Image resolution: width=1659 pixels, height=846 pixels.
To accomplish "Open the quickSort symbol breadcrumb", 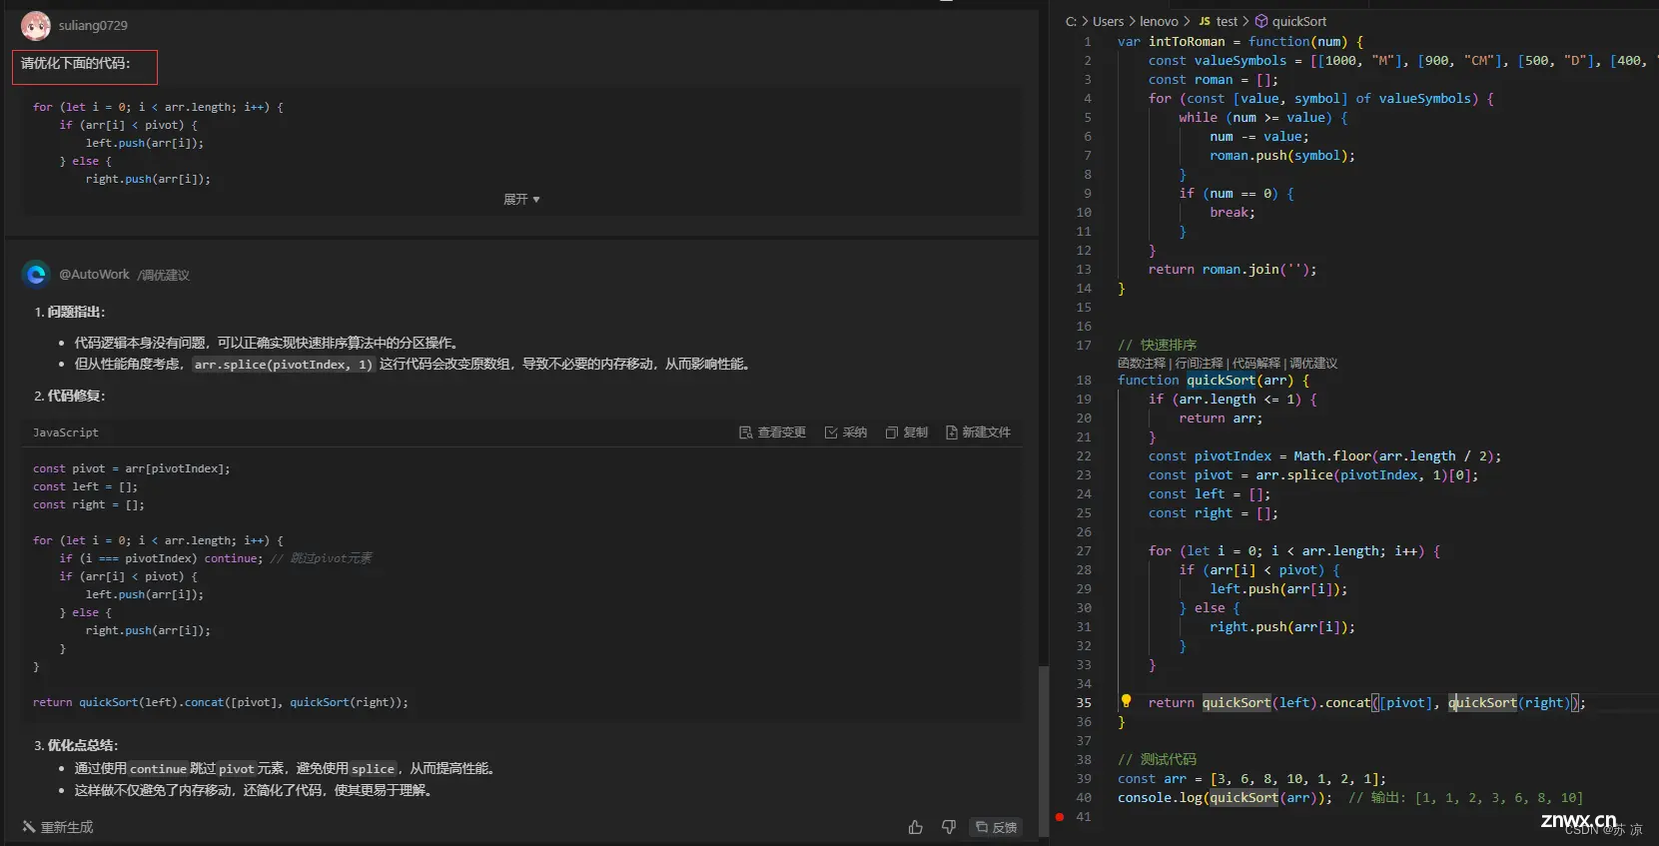I will [x=1290, y=21].
